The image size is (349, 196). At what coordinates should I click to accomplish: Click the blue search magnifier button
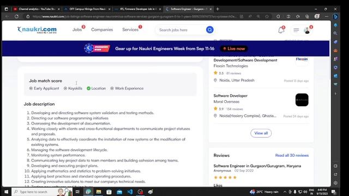pyautogui.click(x=209, y=29)
